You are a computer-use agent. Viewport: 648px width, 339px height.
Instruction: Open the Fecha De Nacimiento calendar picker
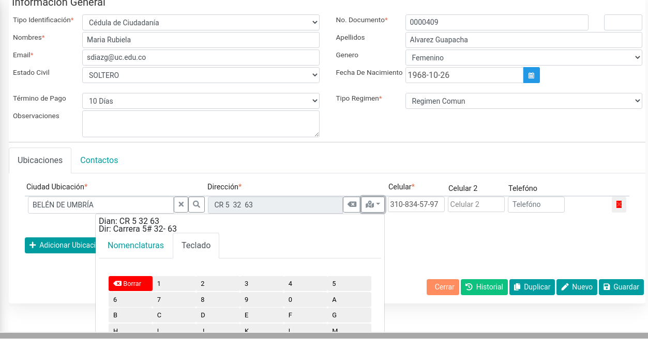tap(532, 75)
